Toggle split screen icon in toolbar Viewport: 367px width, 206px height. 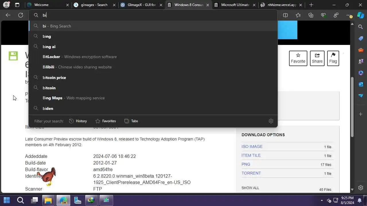coord(285,15)
